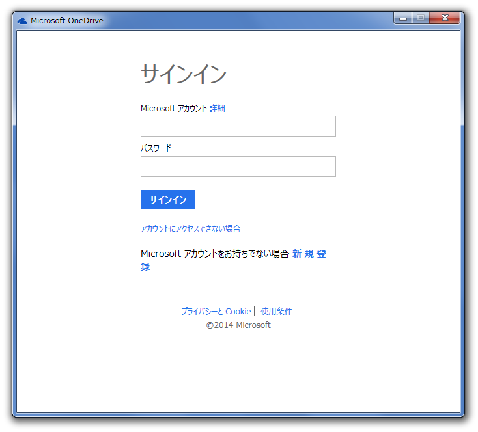Image resolution: width=478 pixels, height=432 pixels.
Task: Focus the パスワード input field
Action: pos(238,167)
